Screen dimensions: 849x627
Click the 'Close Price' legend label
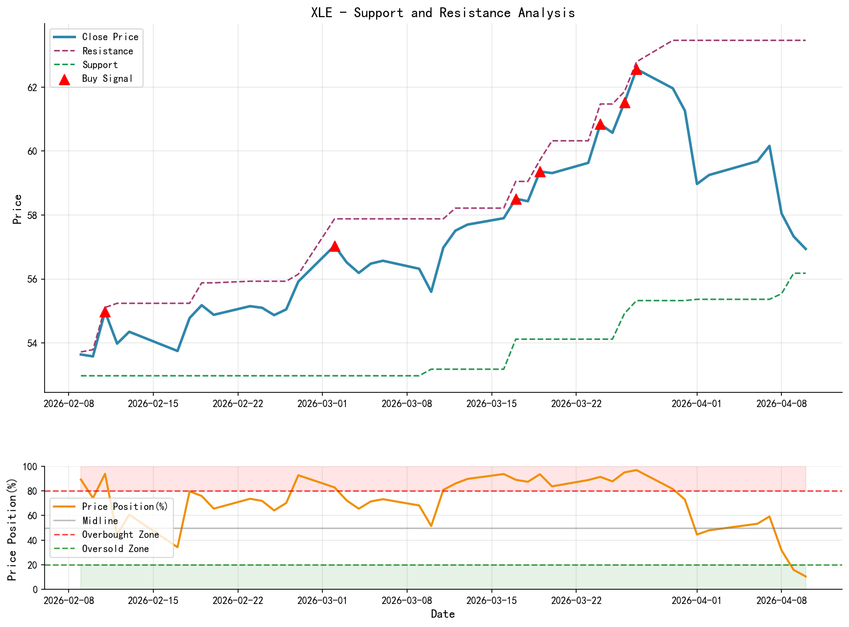(x=110, y=37)
